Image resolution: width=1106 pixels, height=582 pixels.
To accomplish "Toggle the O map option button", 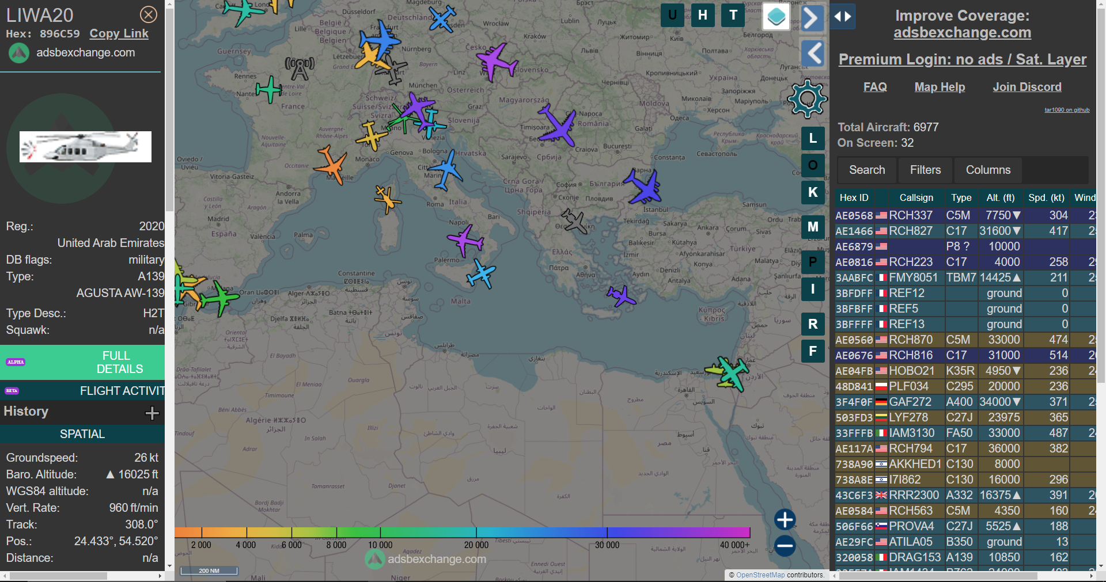I will (x=813, y=165).
